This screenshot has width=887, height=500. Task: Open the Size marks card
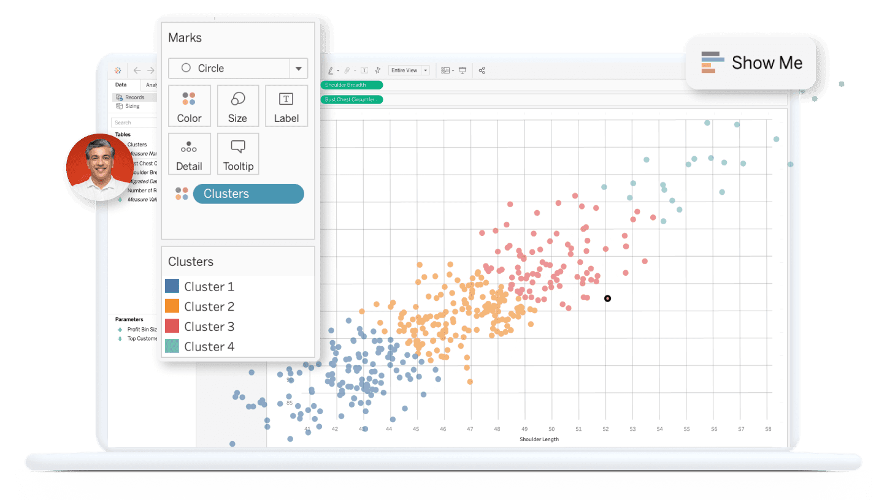tap(238, 106)
